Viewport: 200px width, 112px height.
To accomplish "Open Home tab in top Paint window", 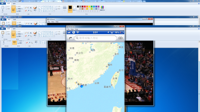I will point(8,4).
